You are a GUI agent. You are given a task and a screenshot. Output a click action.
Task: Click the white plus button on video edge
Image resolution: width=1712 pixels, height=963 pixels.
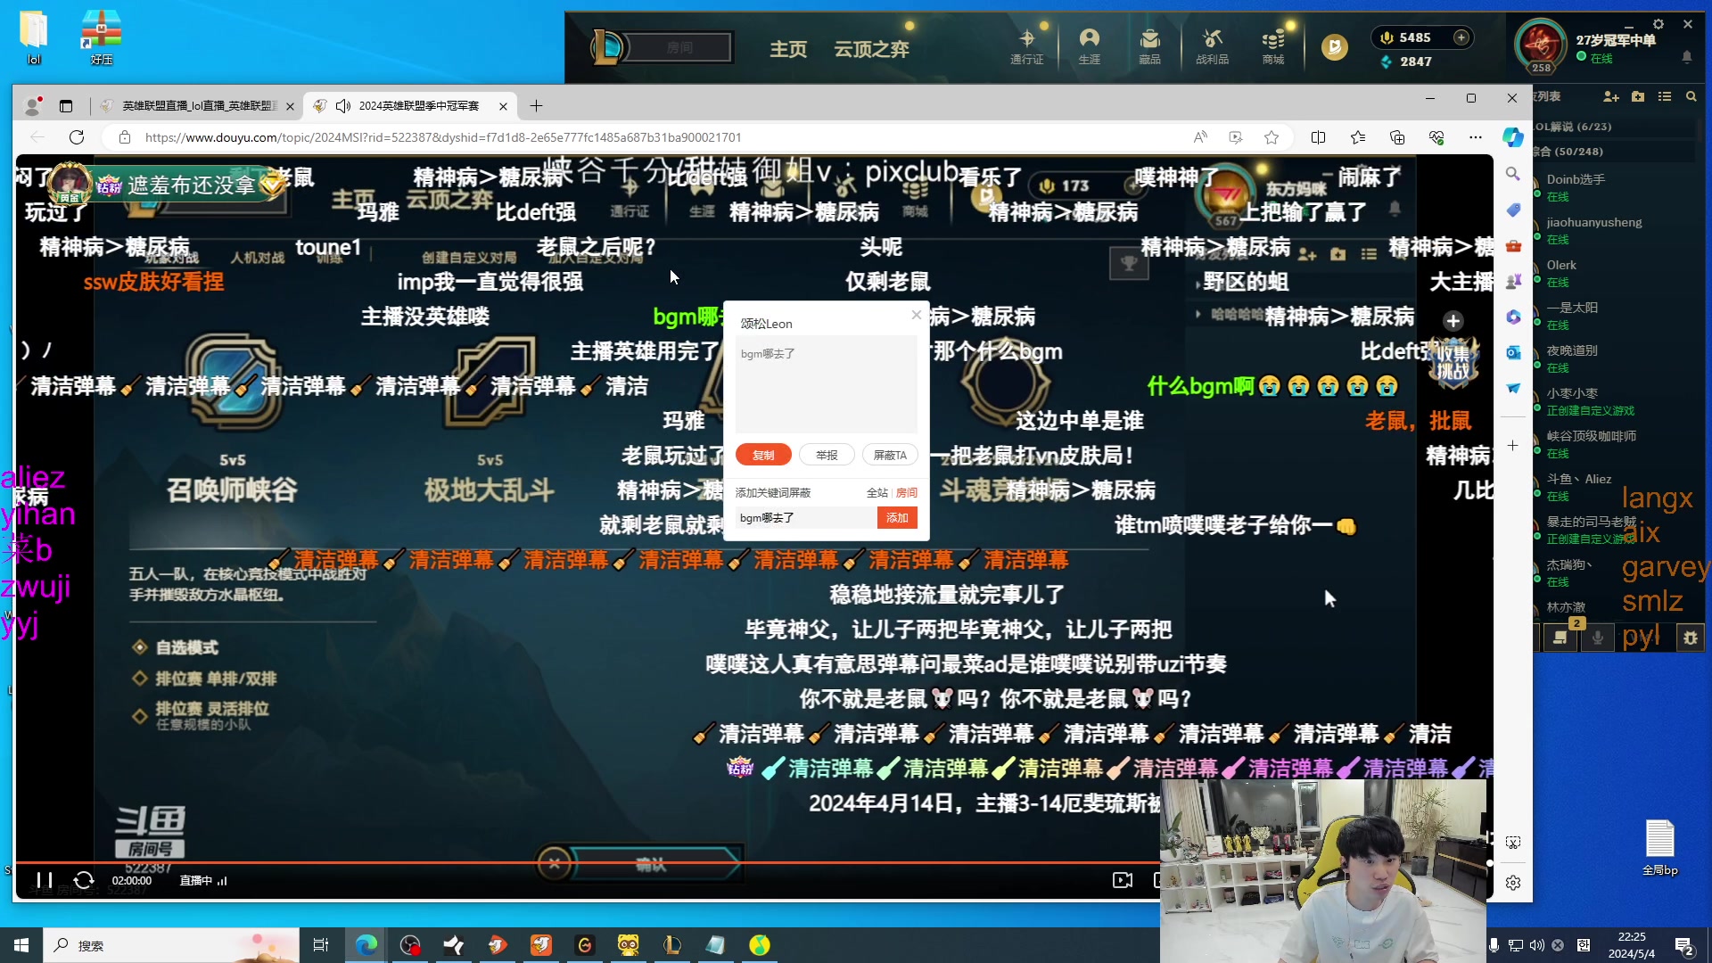click(1453, 321)
